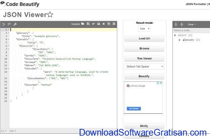Click the Load Url button
This screenshot has width=210, height=139.
tap(144, 38)
